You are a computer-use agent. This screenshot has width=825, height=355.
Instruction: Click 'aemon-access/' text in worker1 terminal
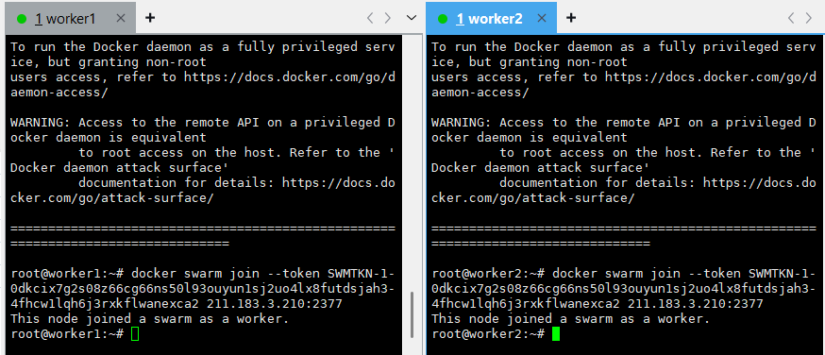tap(59, 93)
